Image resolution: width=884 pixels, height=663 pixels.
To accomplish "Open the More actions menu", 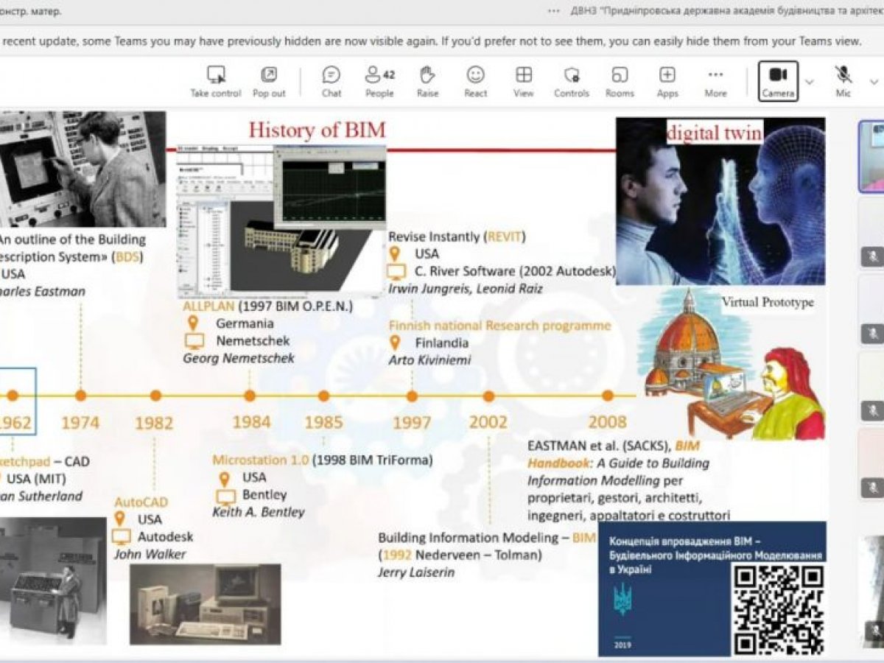I will click(715, 75).
